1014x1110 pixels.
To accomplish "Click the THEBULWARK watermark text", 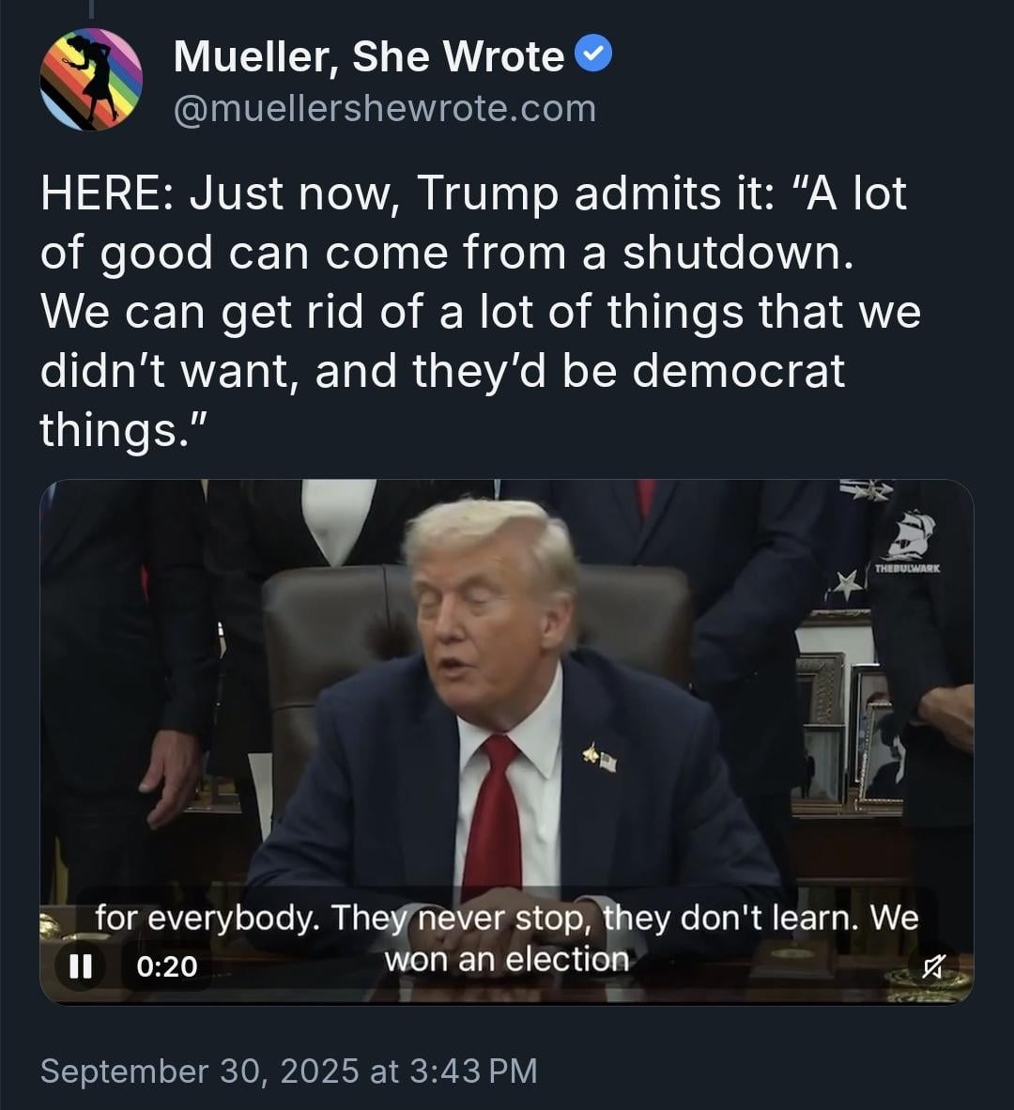I will point(908,568).
